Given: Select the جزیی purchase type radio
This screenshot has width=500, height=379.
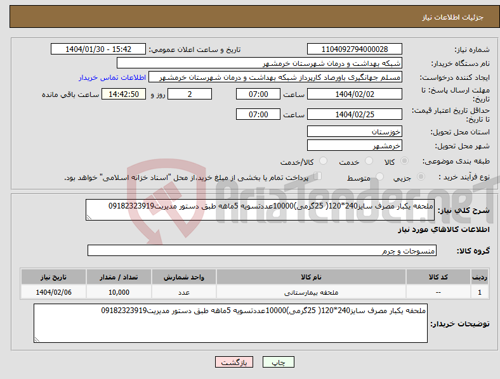Looking at the screenshot, I should pos(421,176).
